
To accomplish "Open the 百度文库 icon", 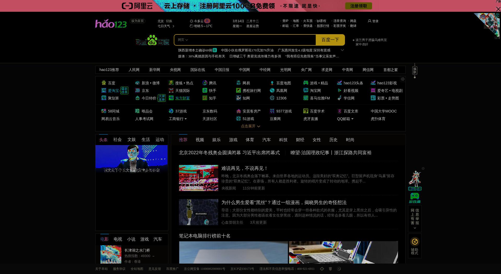I will coord(339,111).
